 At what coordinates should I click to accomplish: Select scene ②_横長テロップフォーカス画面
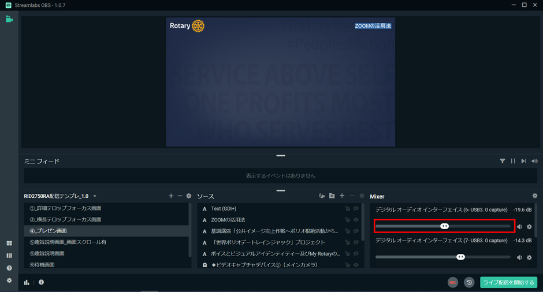tap(107, 220)
